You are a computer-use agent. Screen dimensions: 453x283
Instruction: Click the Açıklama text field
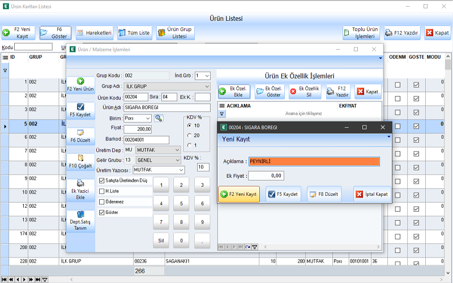click(x=314, y=162)
